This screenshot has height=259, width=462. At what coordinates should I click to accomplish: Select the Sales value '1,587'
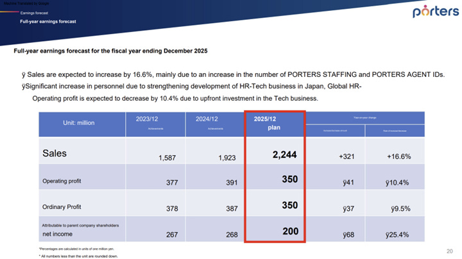tap(167, 158)
